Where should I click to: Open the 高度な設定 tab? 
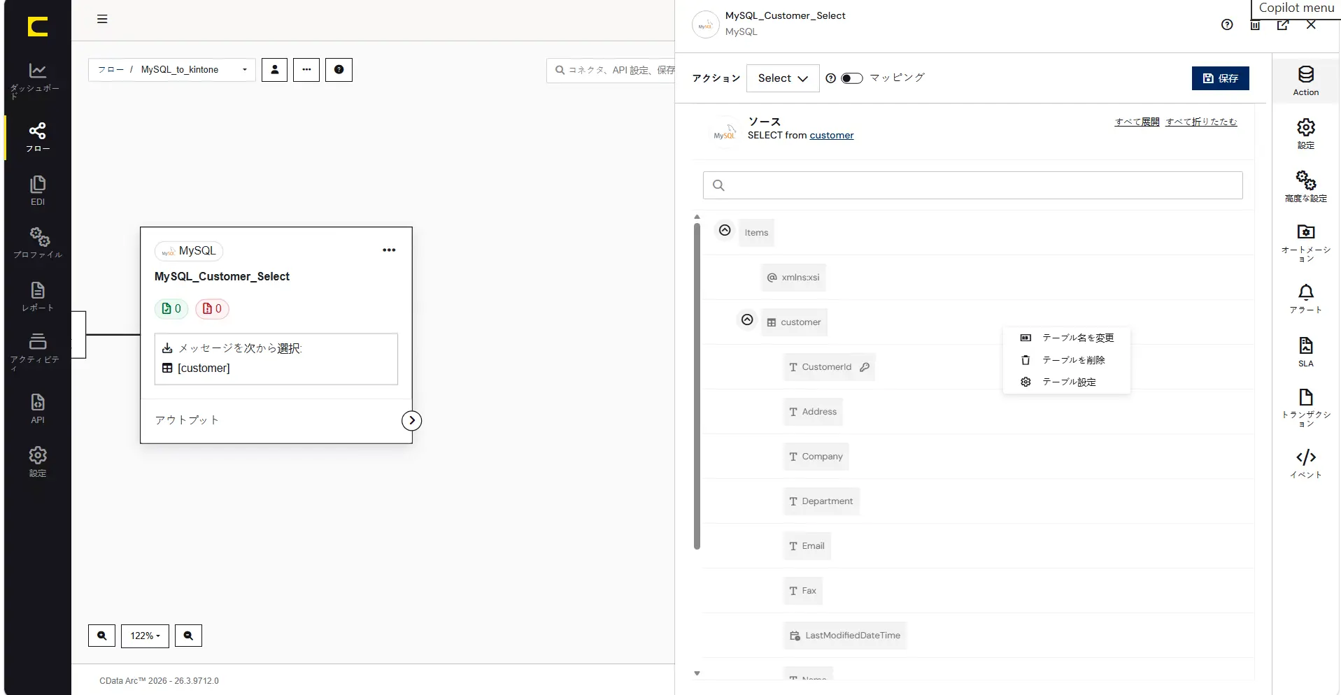1305,187
